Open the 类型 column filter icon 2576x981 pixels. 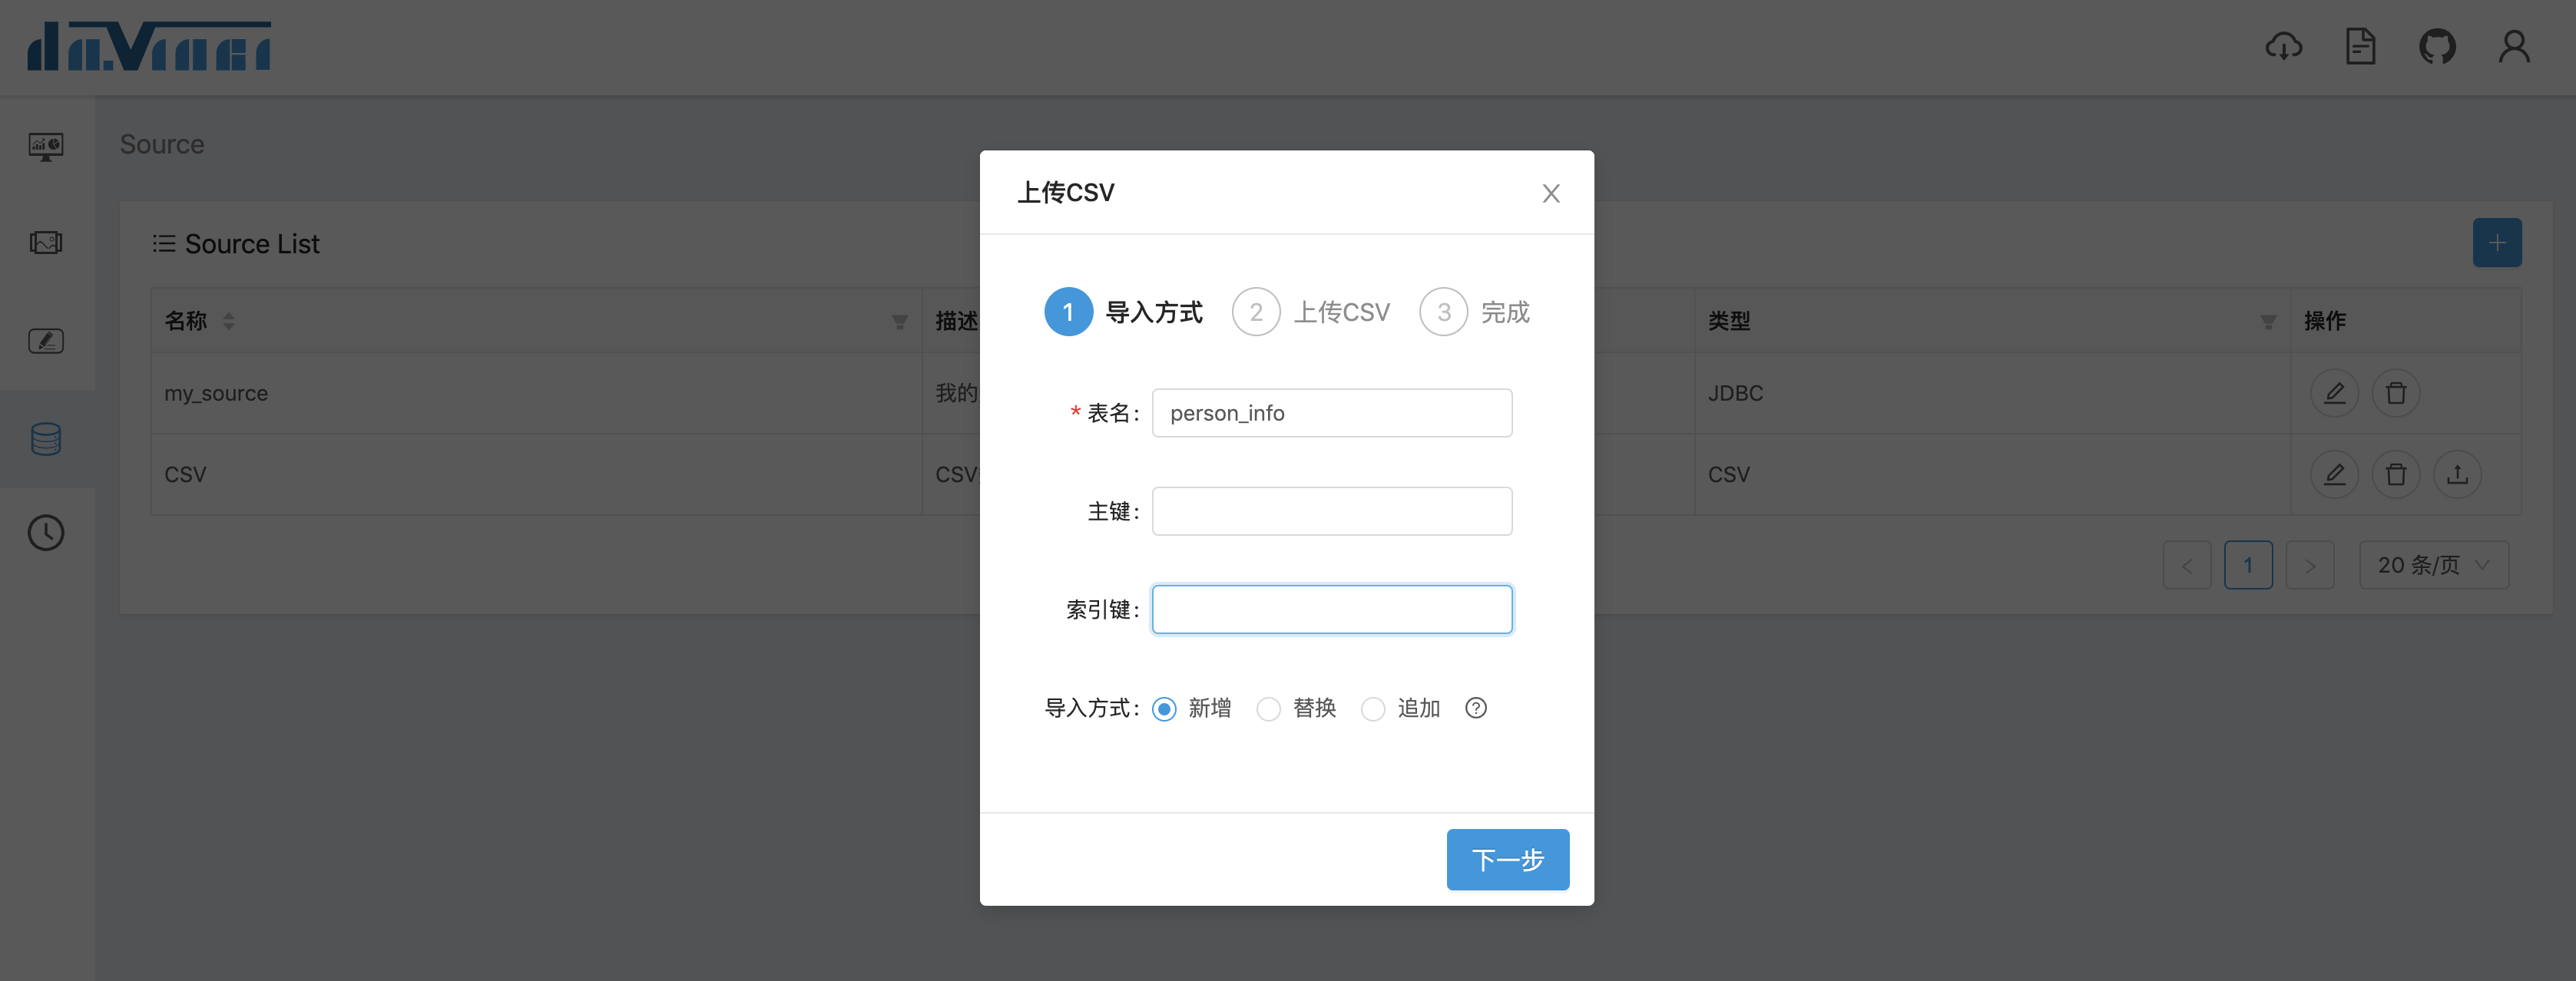2268,322
